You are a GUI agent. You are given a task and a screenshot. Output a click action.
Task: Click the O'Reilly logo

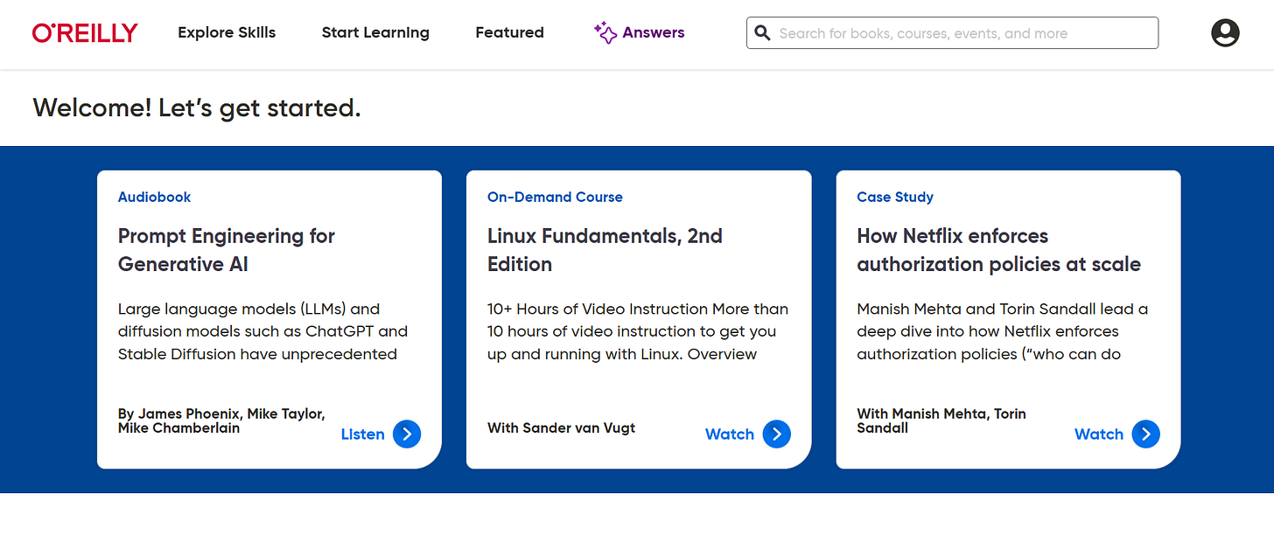pos(85,33)
